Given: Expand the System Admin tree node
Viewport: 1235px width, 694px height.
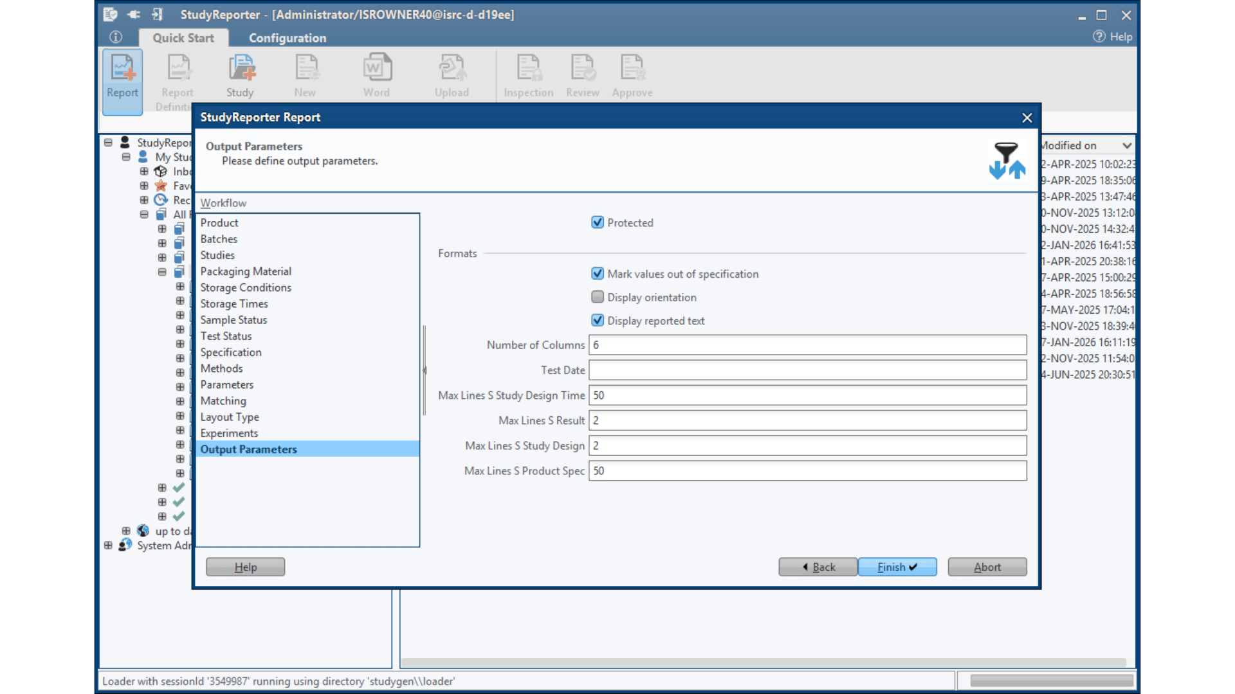Looking at the screenshot, I should coord(108,546).
